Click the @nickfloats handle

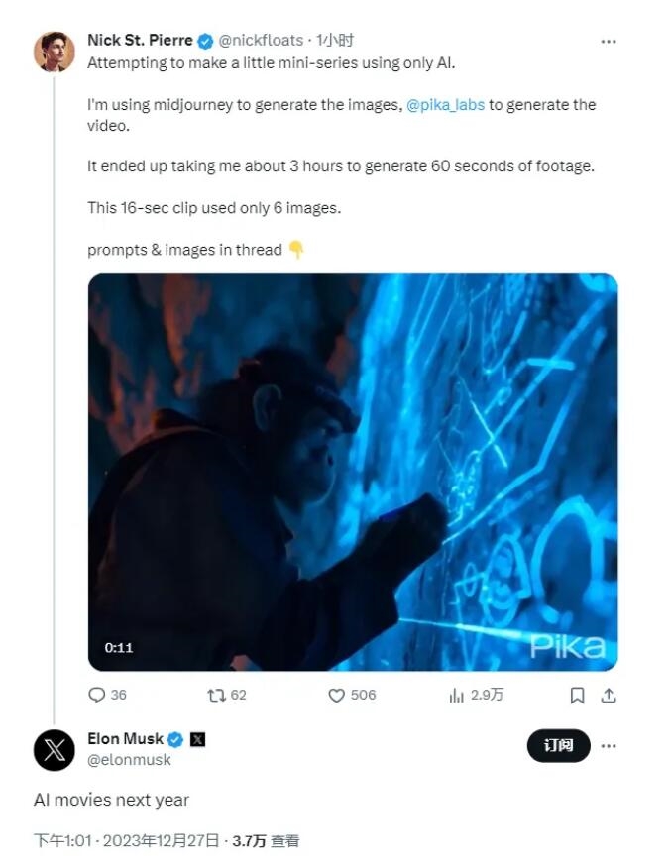[262, 41]
